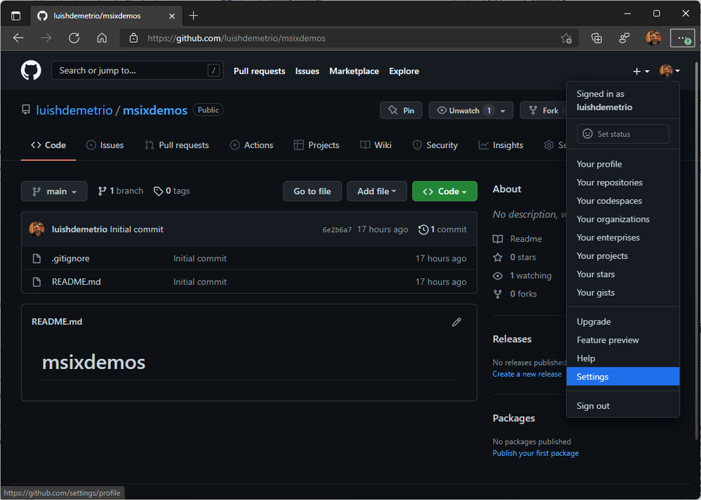Click the site lock icon in address bar
Screen dimensions: 701x500
(x=133, y=38)
